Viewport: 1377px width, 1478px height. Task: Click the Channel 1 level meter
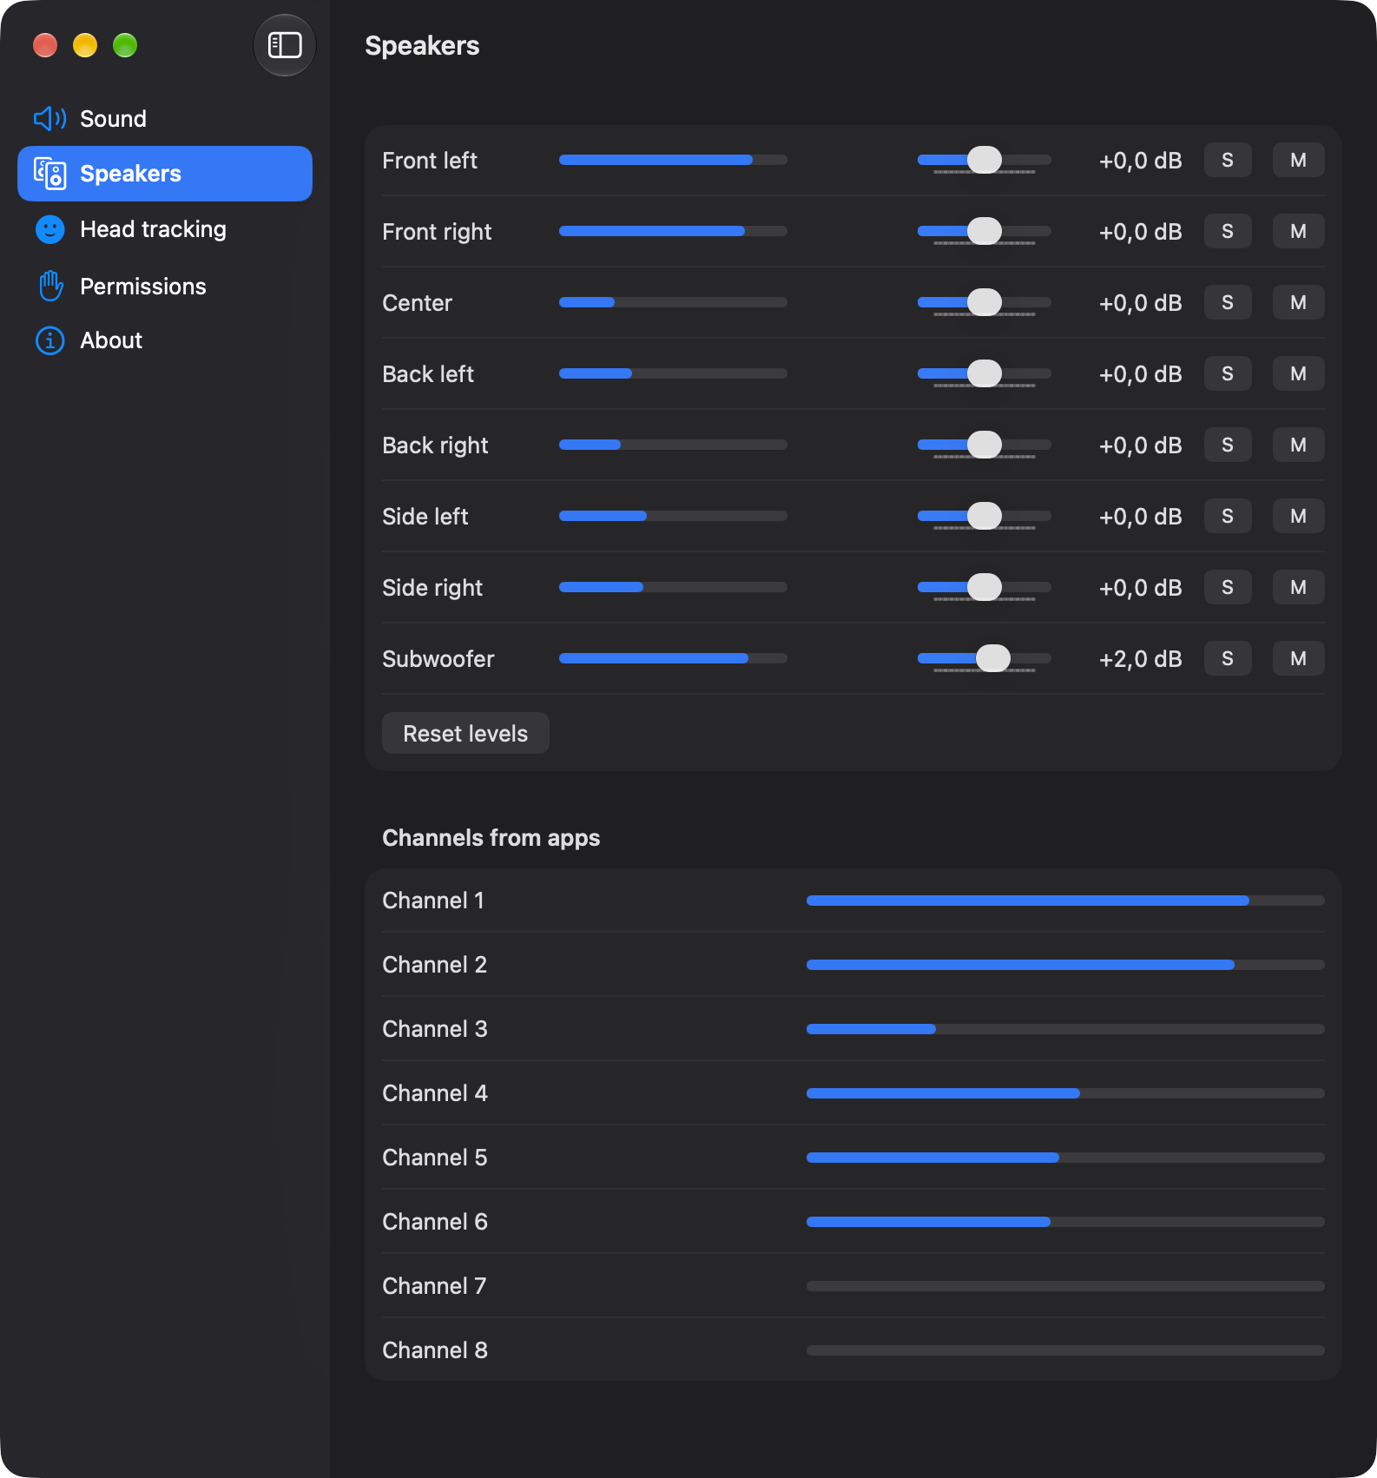click(1065, 901)
